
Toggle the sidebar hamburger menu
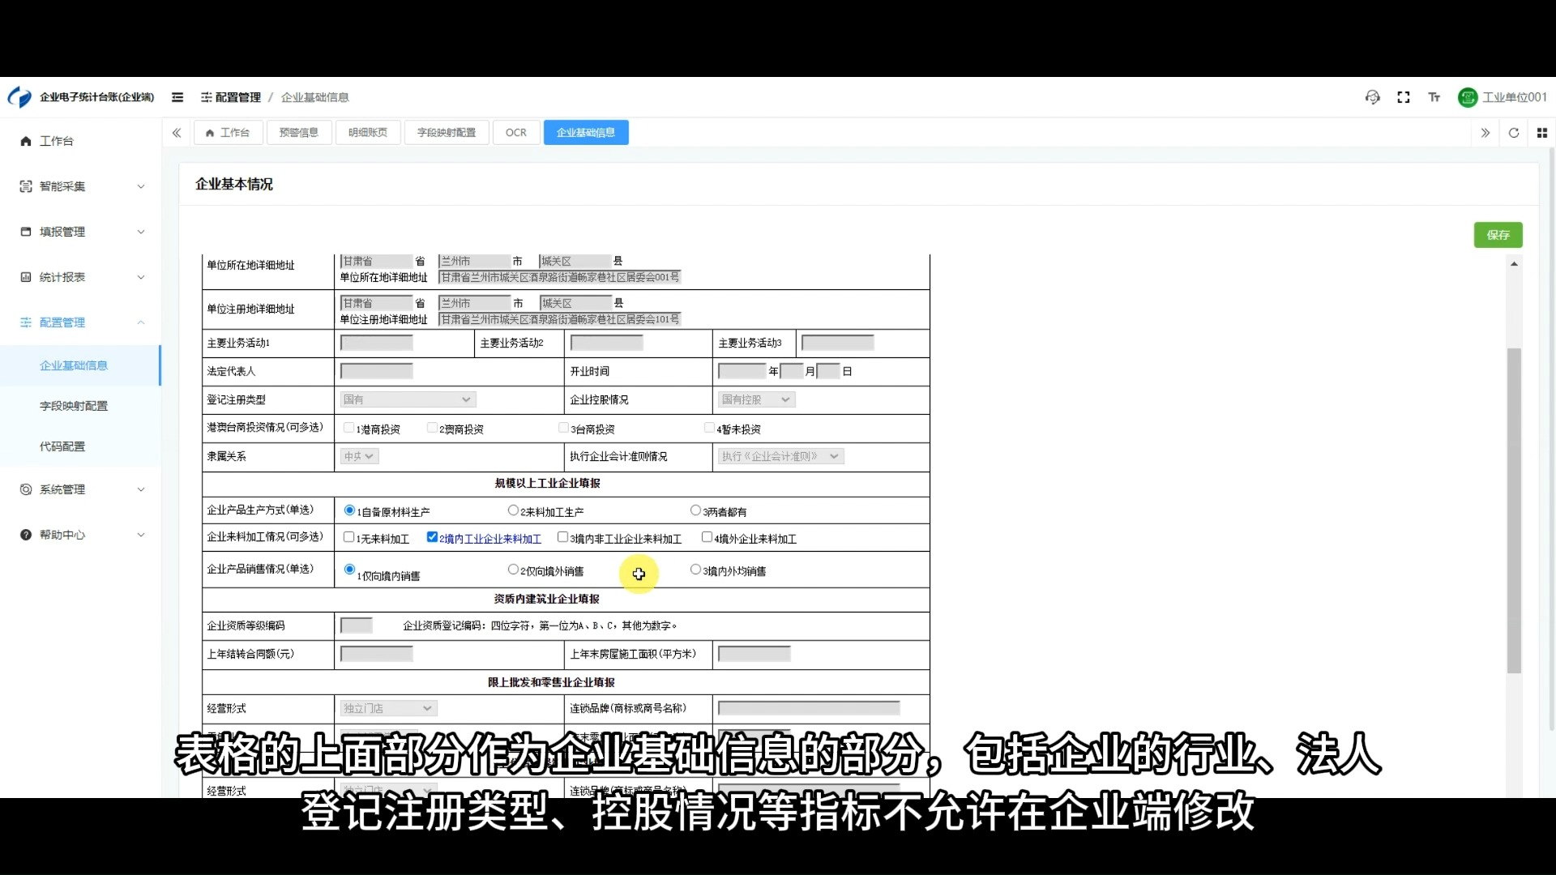coord(177,97)
